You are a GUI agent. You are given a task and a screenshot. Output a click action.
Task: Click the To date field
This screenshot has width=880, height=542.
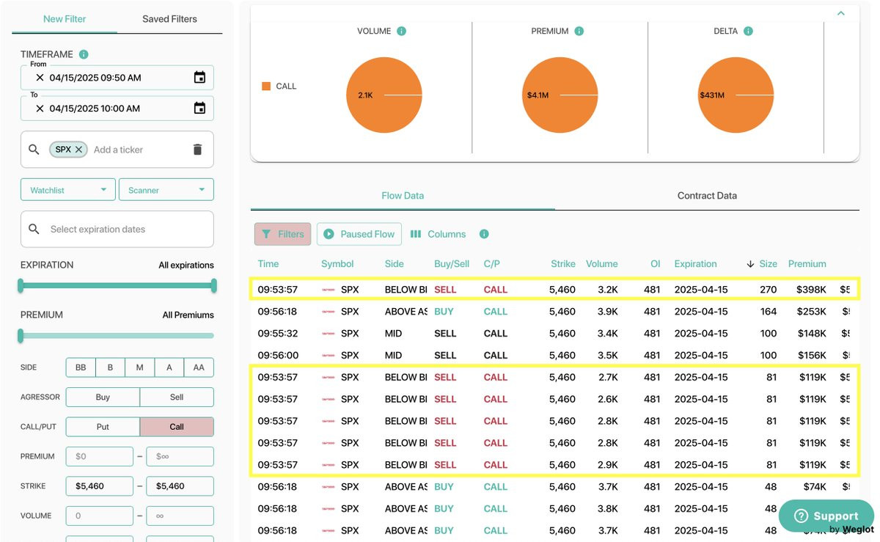click(117, 108)
